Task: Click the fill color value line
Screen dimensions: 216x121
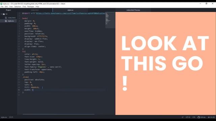Action: click(x=32, y=87)
